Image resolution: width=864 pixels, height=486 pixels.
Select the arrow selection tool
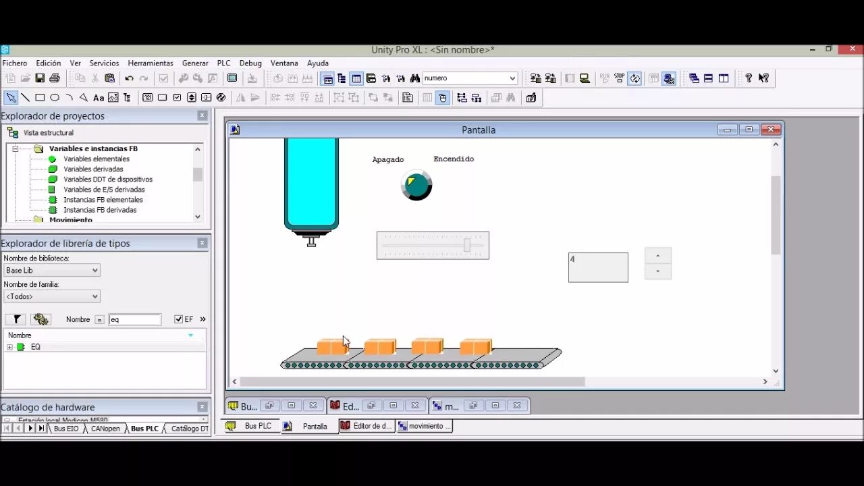[11, 98]
